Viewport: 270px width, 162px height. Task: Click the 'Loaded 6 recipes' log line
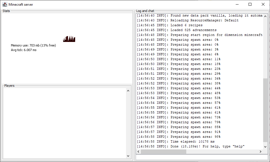[170, 25]
